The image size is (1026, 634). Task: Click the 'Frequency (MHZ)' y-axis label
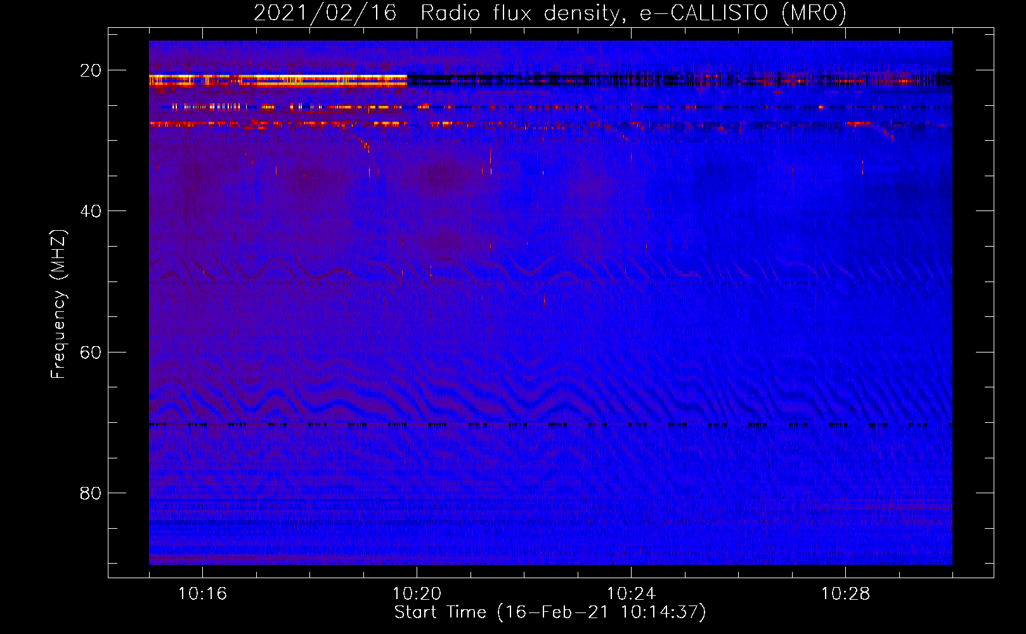tap(58, 304)
